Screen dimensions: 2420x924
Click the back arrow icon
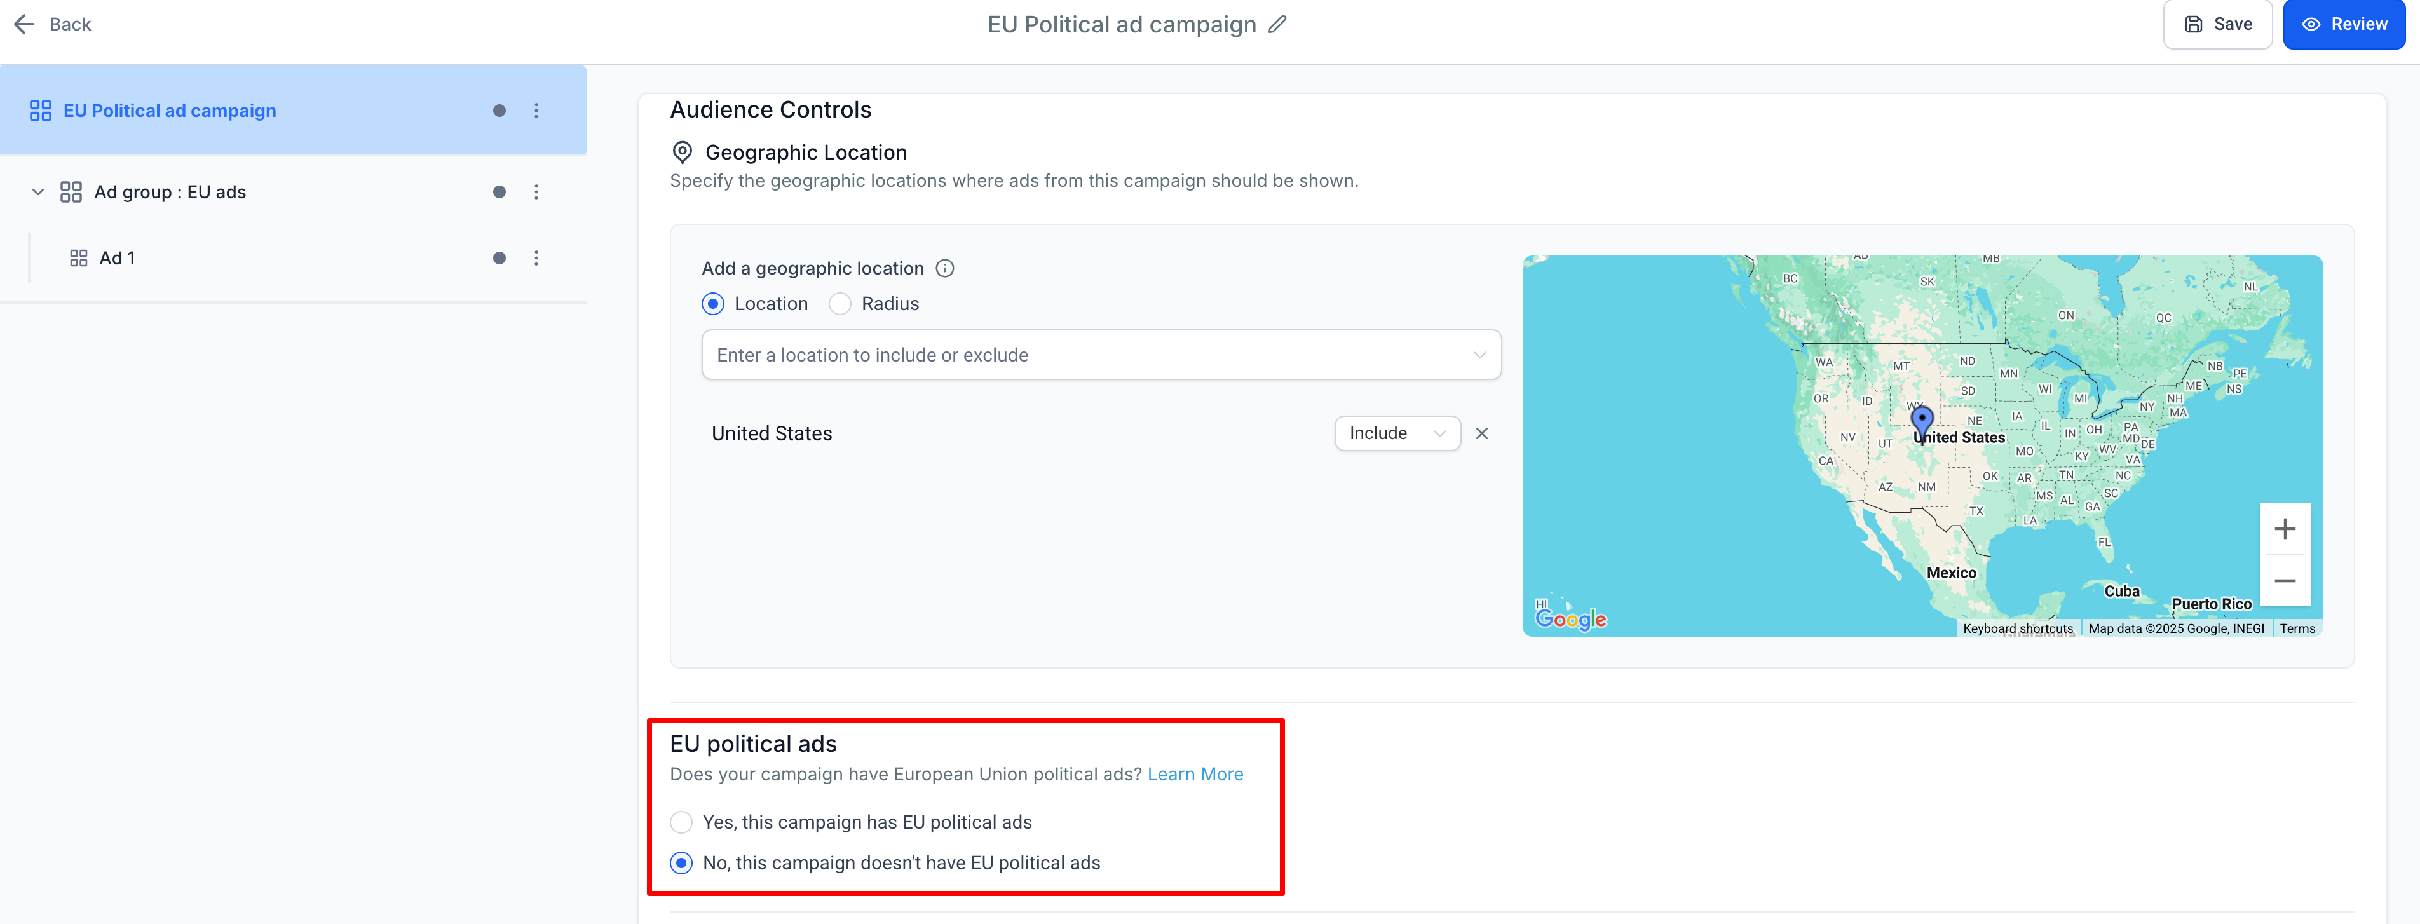(24, 24)
